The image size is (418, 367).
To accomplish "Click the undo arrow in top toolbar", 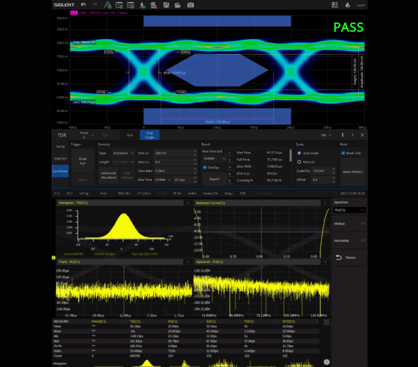I will [83, 5].
